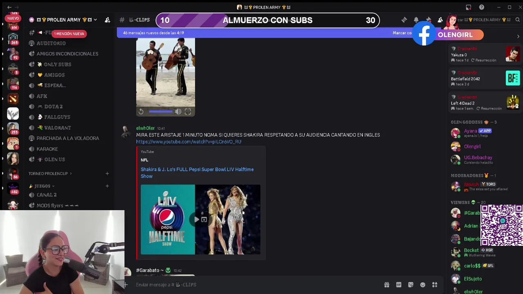
Task: Open the Dota 2 server icon
Action: coord(13,98)
